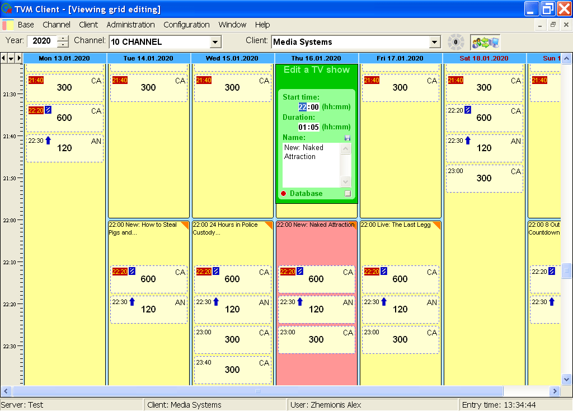The height and width of the screenshot is (411, 573).
Task: Toggle the Database checkbox in edit panel
Action: pos(347,194)
